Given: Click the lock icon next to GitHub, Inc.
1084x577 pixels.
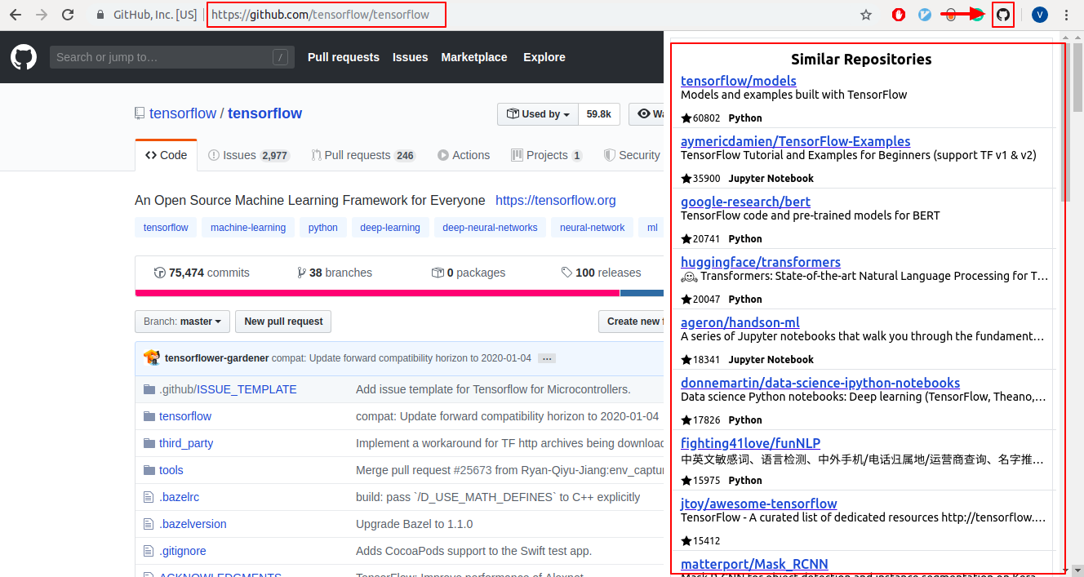Looking at the screenshot, I should click(100, 14).
